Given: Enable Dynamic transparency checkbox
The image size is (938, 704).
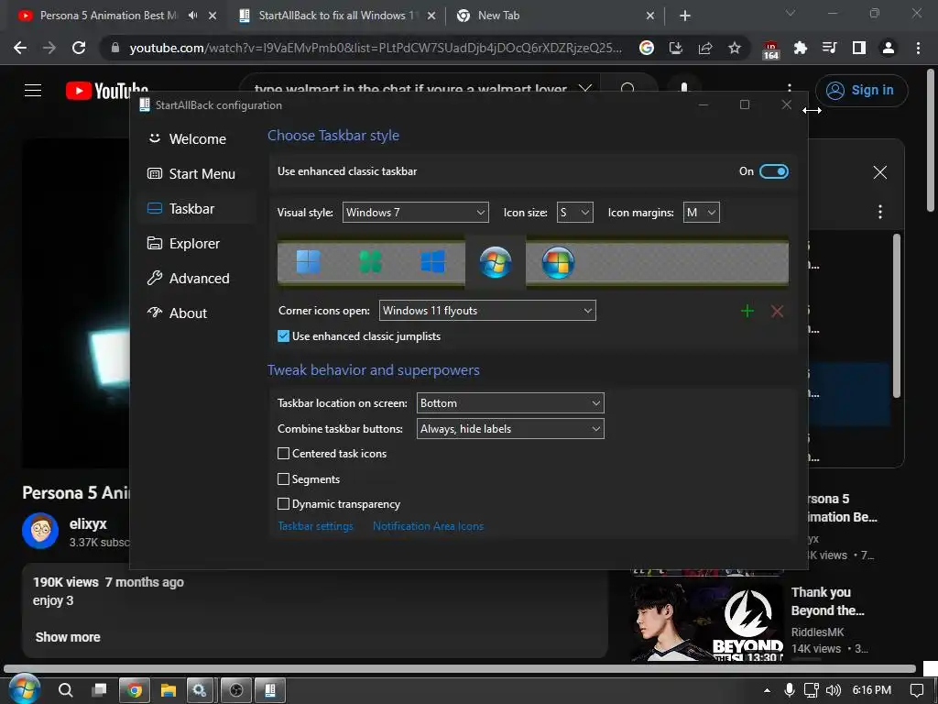Looking at the screenshot, I should pyautogui.click(x=284, y=504).
